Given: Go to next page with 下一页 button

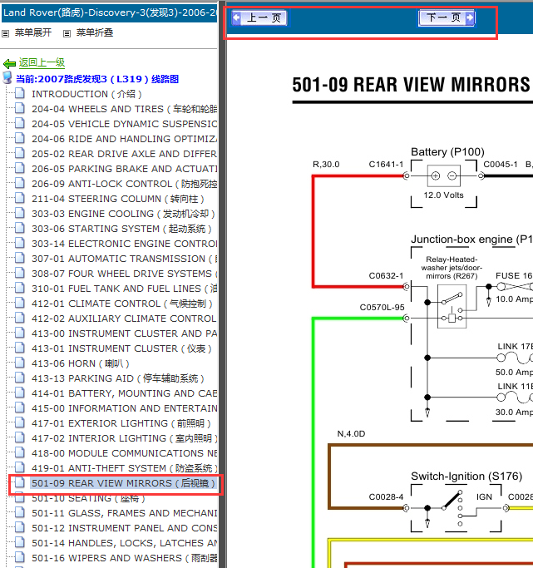Looking at the screenshot, I should (447, 17).
